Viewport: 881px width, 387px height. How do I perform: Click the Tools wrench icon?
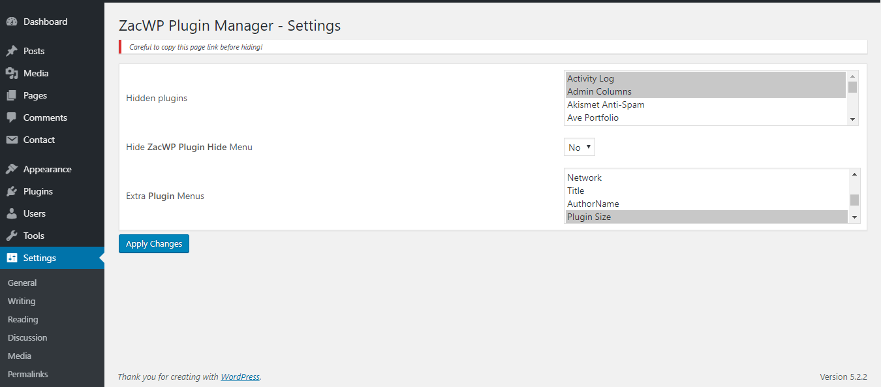[x=12, y=236]
